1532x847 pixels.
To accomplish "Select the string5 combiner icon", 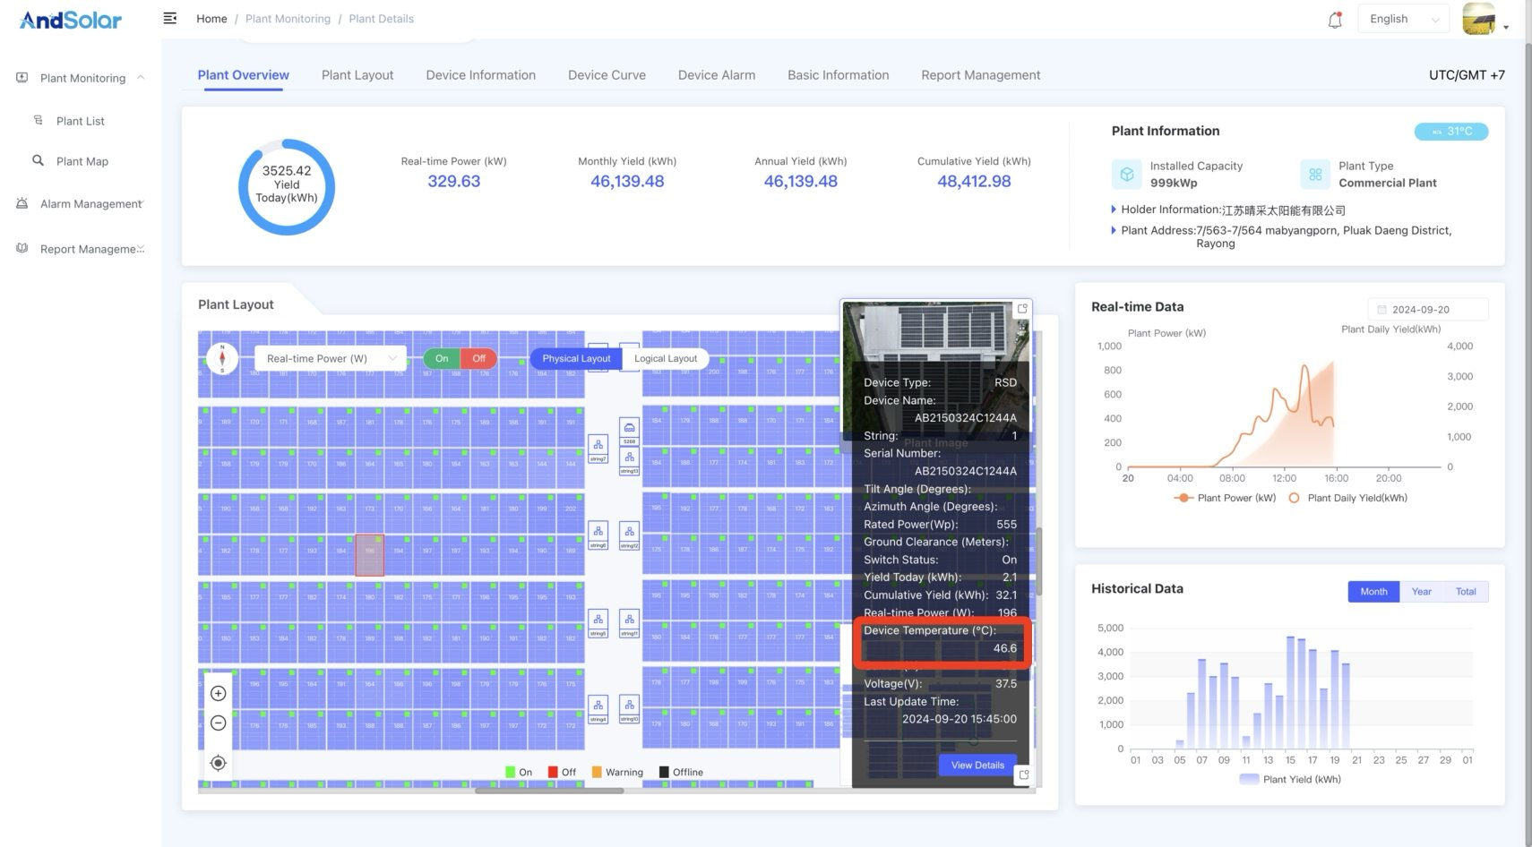I will click(598, 622).
